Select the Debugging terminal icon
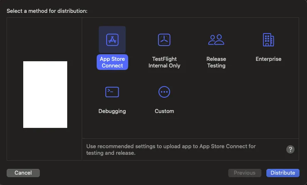The height and width of the screenshot is (185, 307). pos(112,92)
